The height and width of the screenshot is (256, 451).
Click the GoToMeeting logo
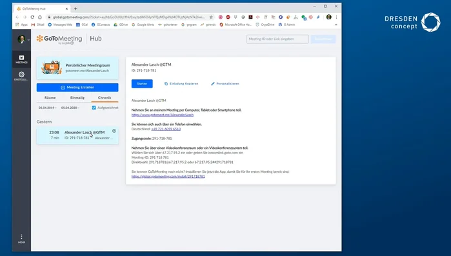pyautogui.click(x=59, y=39)
